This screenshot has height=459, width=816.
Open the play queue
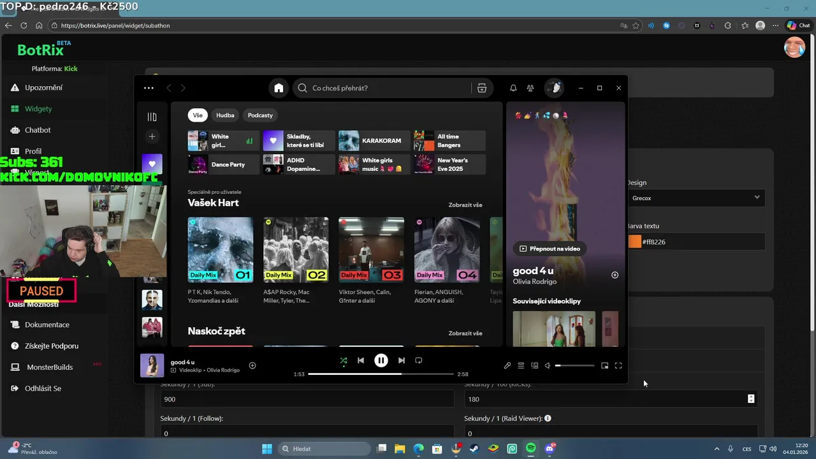[x=521, y=365]
